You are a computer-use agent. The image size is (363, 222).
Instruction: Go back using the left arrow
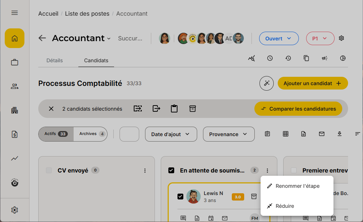click(42, 38)
